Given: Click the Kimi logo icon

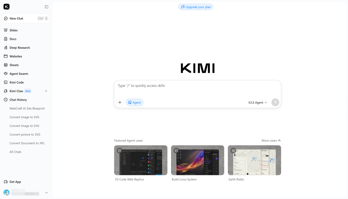Looking at the screenshot, I should (x=7, y=7).
